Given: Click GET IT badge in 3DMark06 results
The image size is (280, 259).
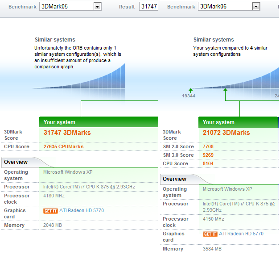Looking at the screenshot, I should 210,234.
